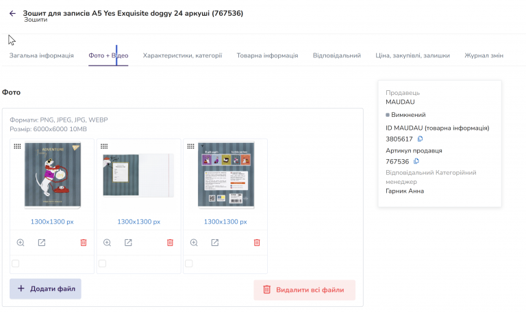Zoom the third photo (back cover)
The width and height of the screenshot is (526, 313).
click(194, 243)
